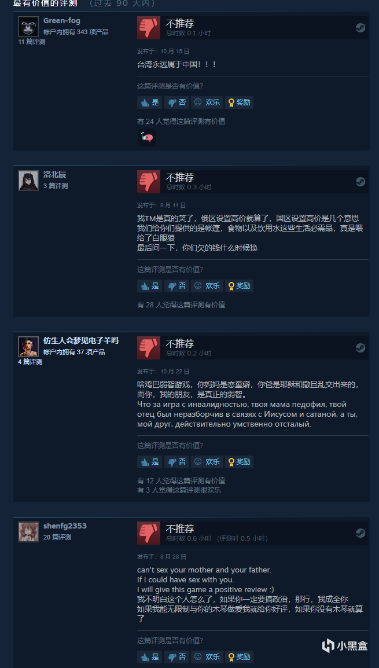The image size is (379, 668).
Task: Click Steam logo icon in Green-fog's review header
Action: coord(360,28)
